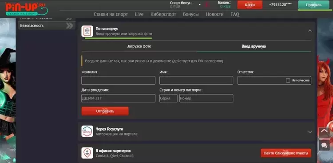Click the double chevron beside Безопасность
This screenshot has height=163, width=333.
click(x=69, y=26)
